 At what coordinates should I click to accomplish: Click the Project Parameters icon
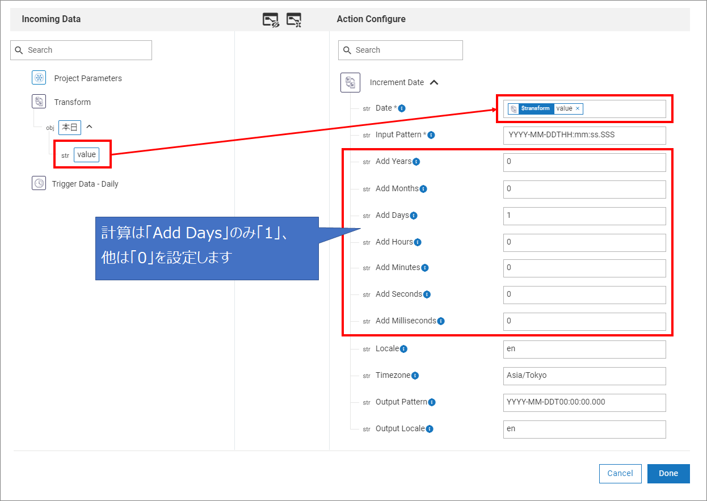(39, 78)
